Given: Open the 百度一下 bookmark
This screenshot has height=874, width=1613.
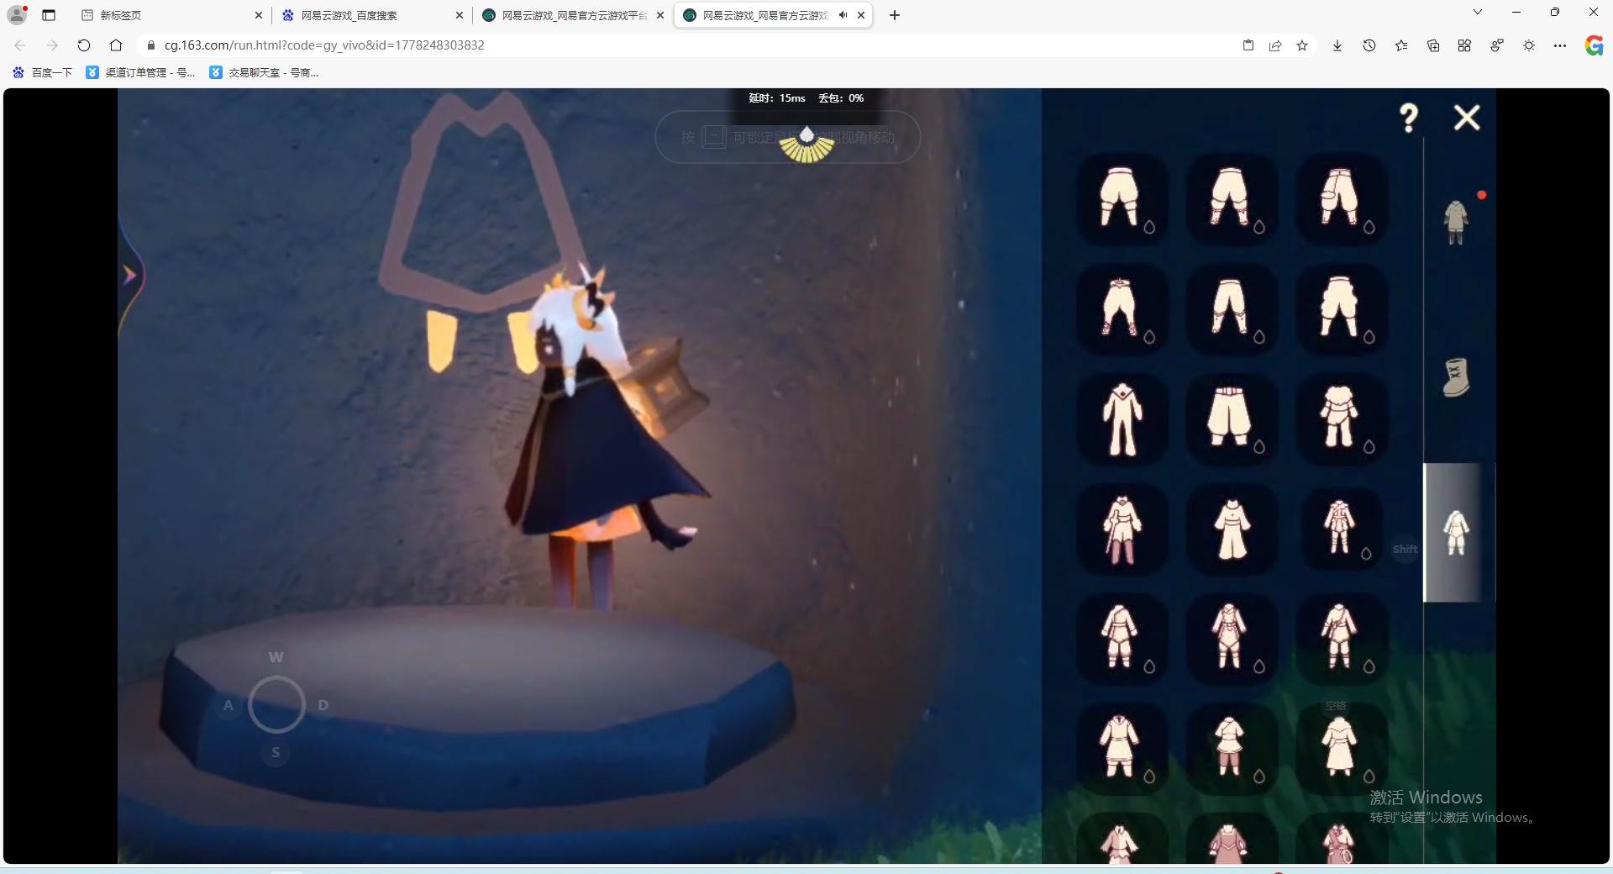Looking at the screenshot, I should coord(43,72).
